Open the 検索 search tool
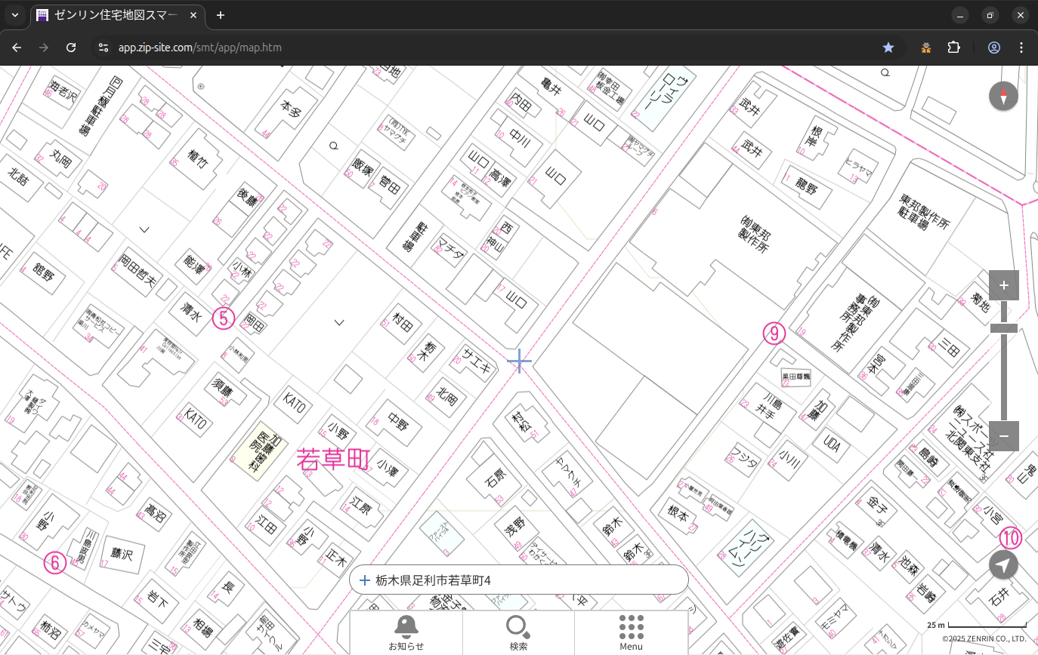This screenshot has width=1038, height=655. tap(518, 632)
